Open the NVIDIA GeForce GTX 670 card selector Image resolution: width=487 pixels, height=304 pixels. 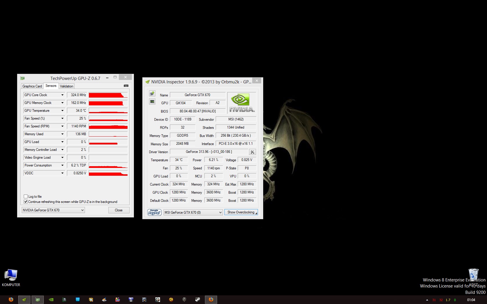[53, 210]
